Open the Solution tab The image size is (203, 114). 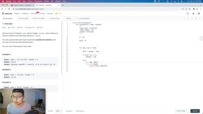[23, 18]
